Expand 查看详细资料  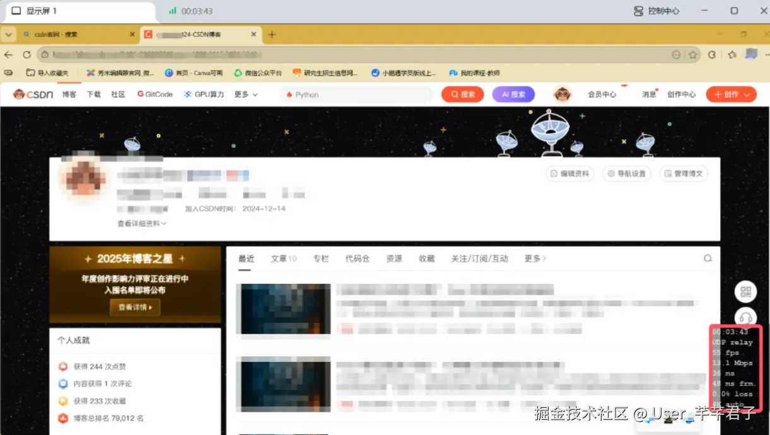142,223
